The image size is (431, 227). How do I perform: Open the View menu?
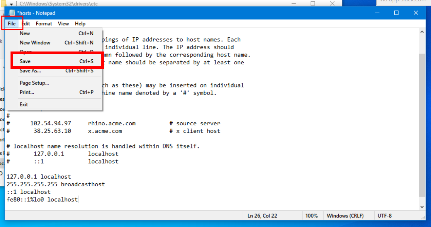63,24
